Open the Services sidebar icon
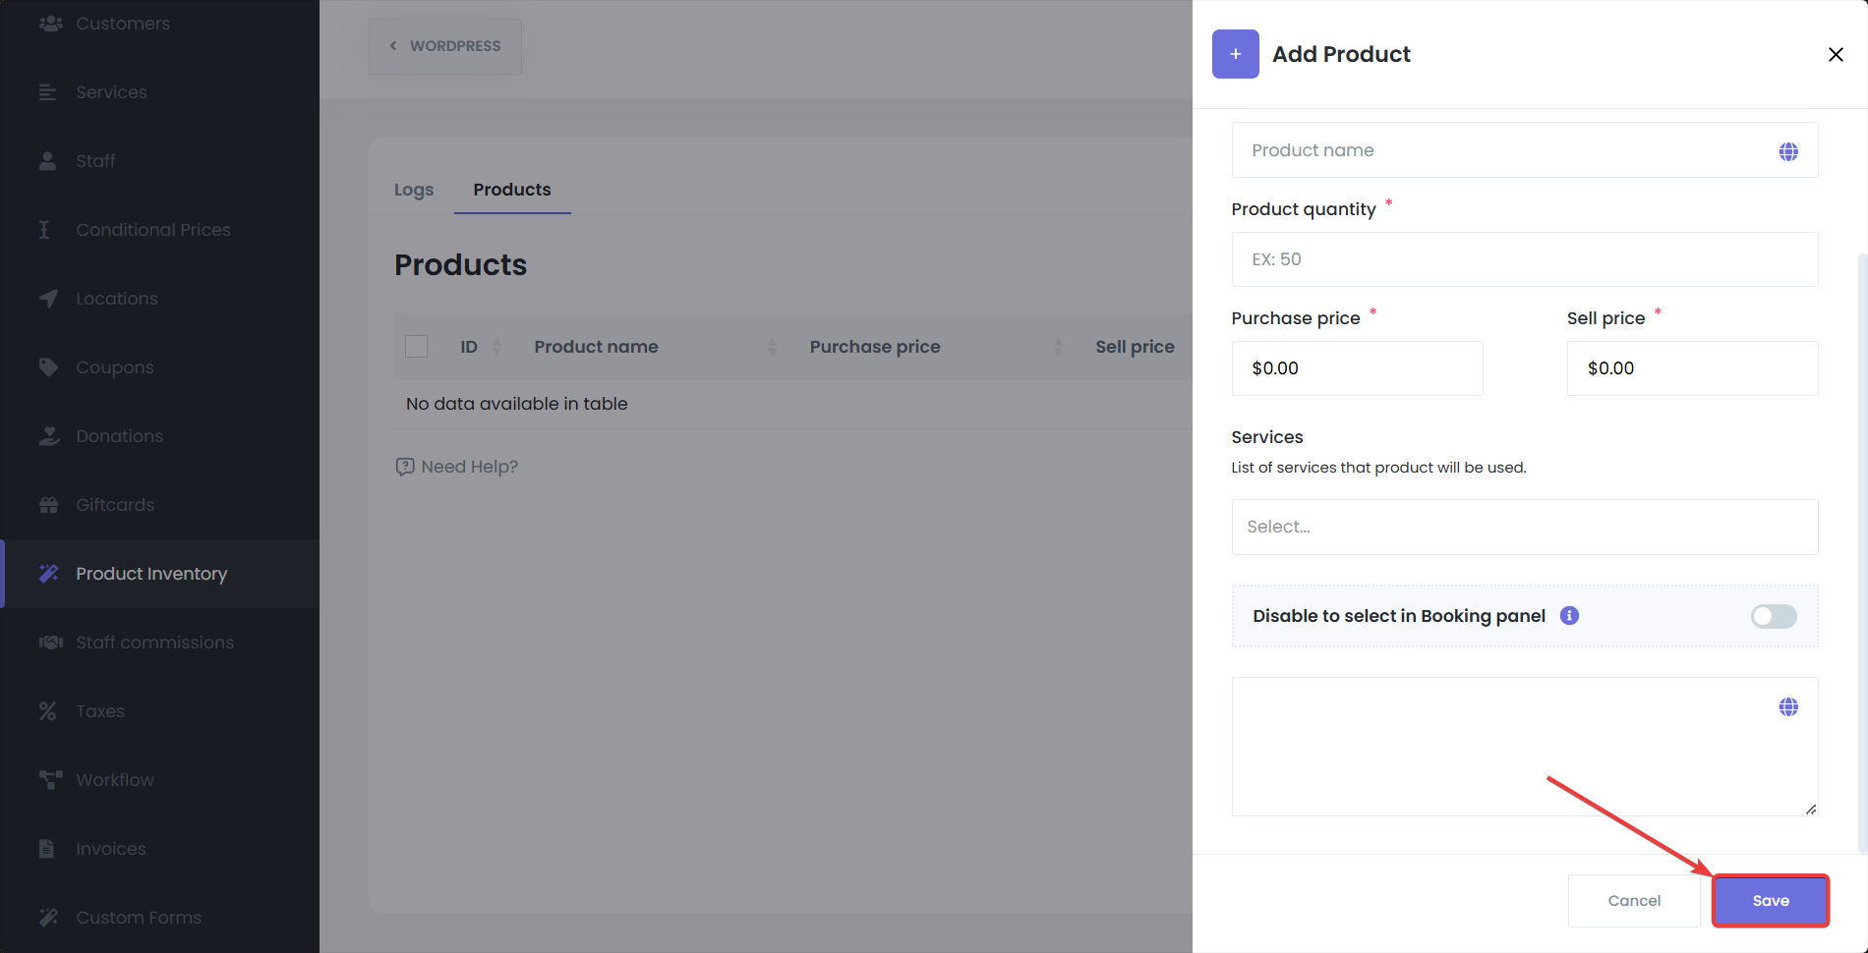 pos(47,92)
